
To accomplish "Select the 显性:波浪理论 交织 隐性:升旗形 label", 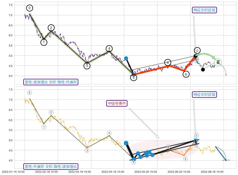I will pyautogui.click(x=51, y=82).
